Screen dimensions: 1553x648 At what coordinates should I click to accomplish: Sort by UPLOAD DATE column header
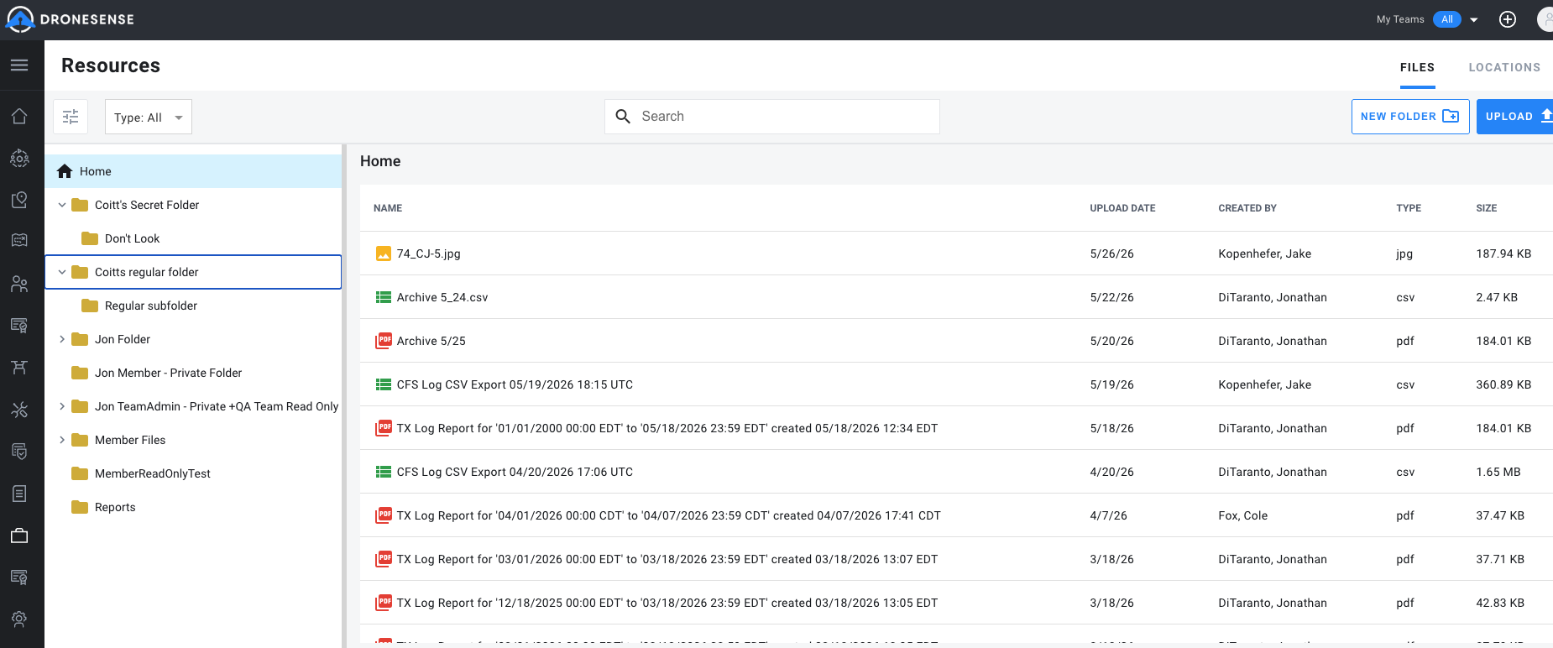(x=1122, y=208)
